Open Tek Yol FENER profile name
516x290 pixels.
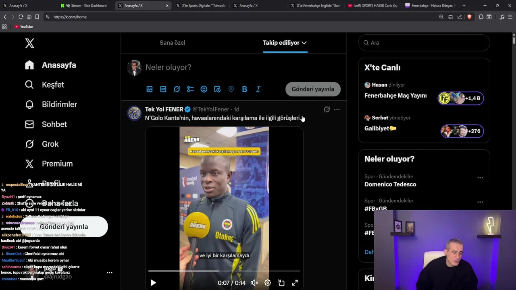164,109
